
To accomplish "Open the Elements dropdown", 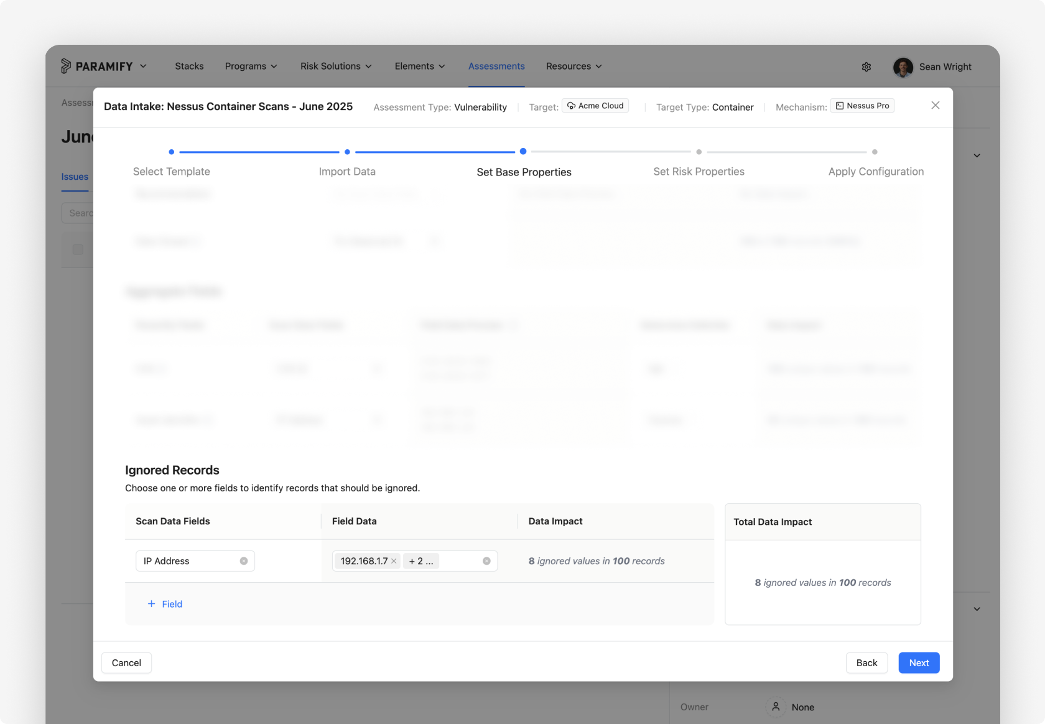I will coord(420,66).
